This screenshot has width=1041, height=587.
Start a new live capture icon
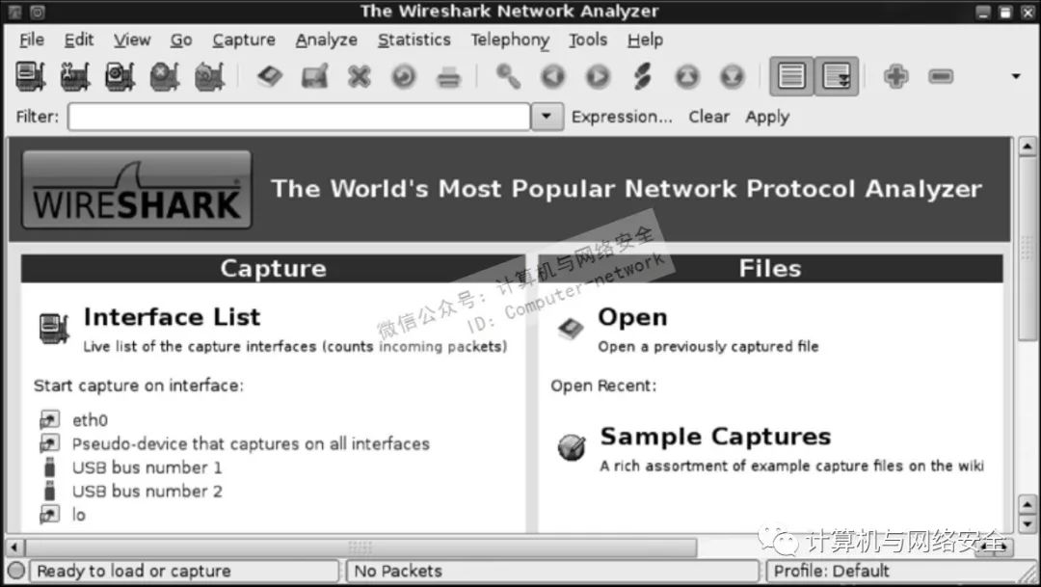point(120,76)
